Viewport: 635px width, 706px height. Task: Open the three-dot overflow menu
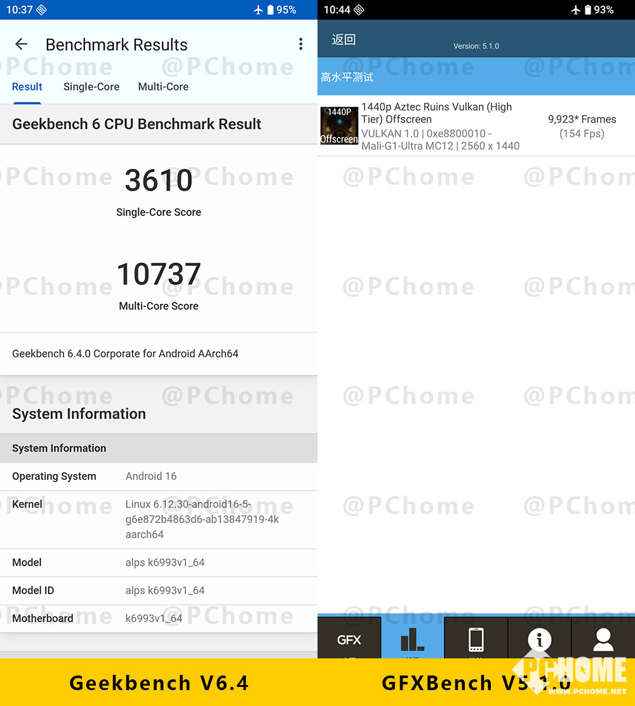[x=300, y=44]
